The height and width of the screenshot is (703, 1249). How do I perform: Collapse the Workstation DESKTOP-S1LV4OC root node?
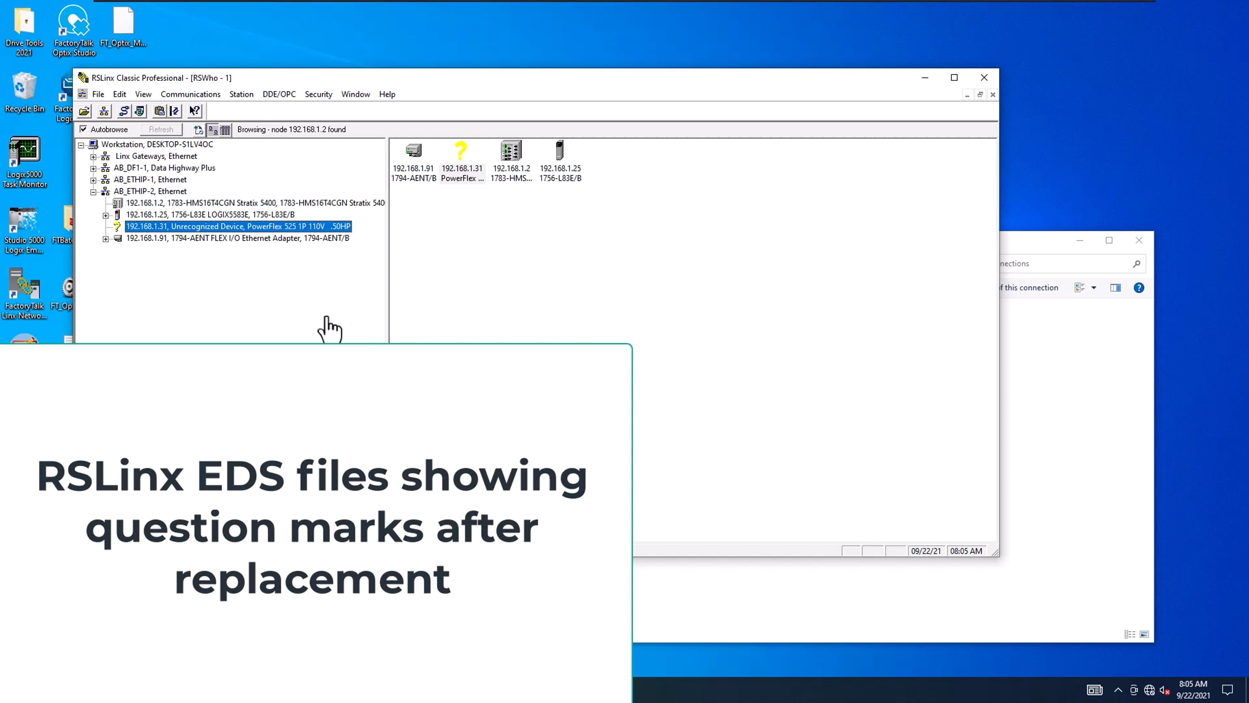81,145
